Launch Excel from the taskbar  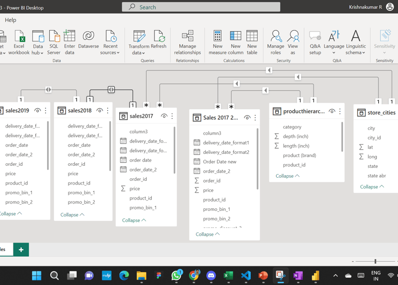coord(229,275)
